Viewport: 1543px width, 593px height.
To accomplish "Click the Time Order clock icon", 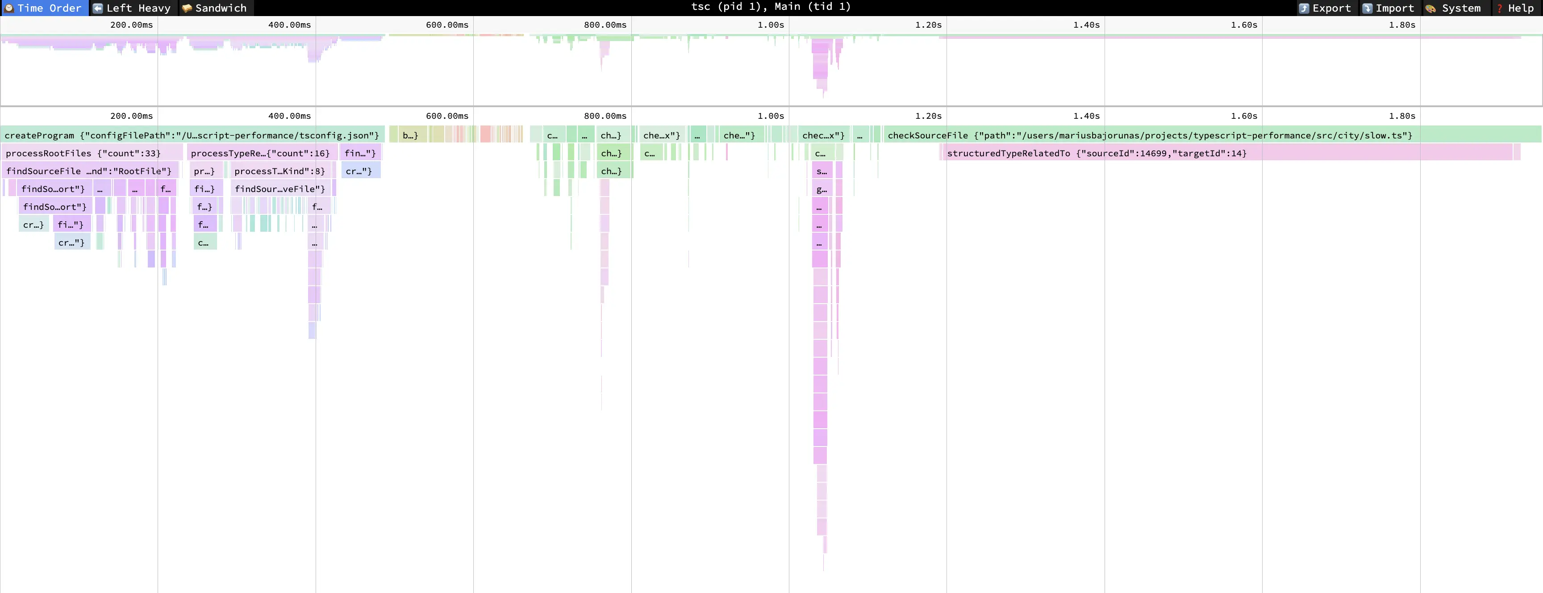I will (x=9, y=8).
